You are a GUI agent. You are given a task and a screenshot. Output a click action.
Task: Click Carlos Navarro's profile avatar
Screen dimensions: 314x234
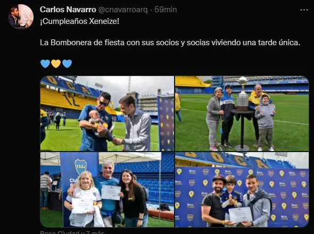point(21,16)
